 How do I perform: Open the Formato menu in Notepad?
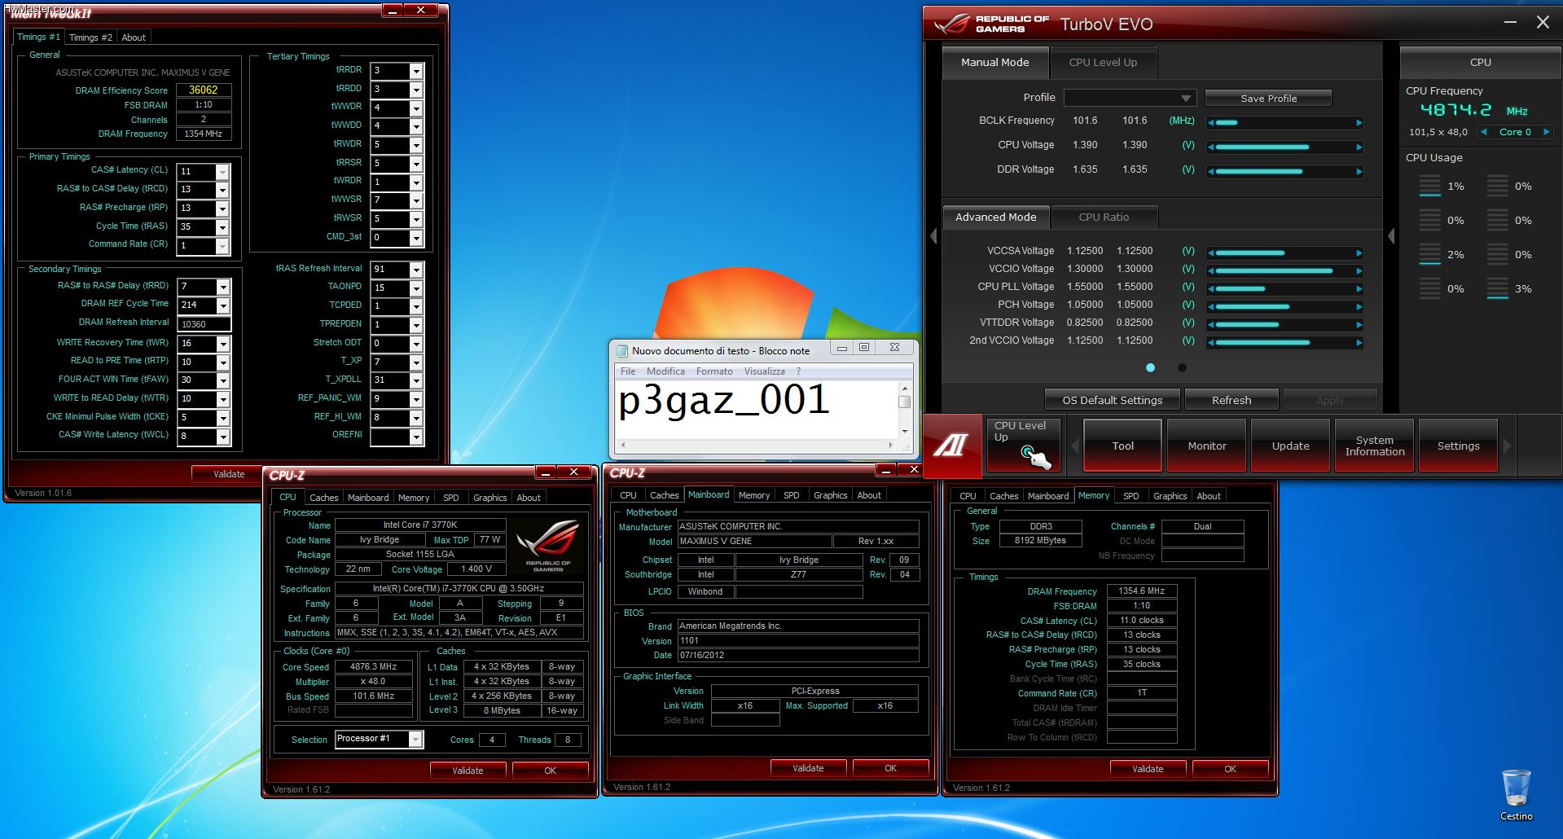pos(714,371)
